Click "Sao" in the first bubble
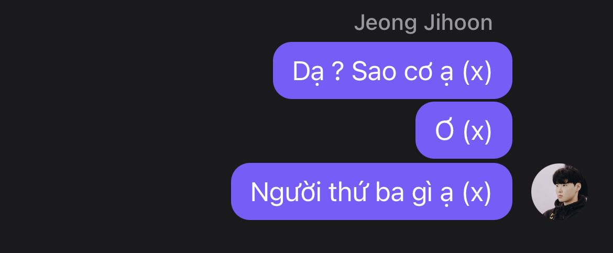613x253 pixels. click(x=374, y=71)
